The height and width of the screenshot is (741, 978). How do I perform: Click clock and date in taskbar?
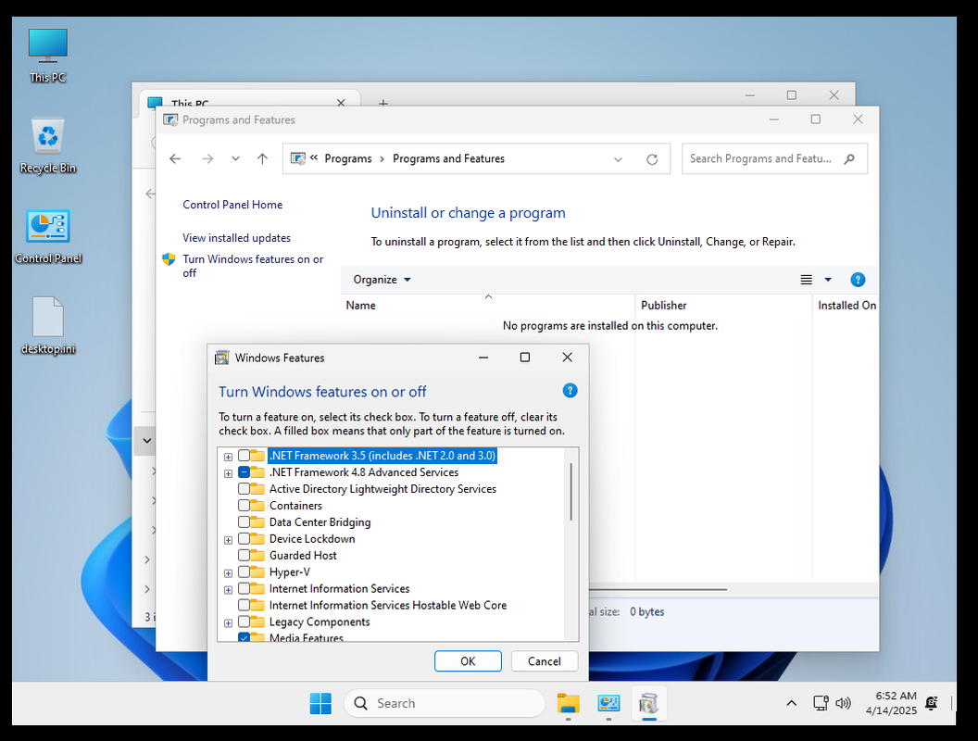pos(891,703)
